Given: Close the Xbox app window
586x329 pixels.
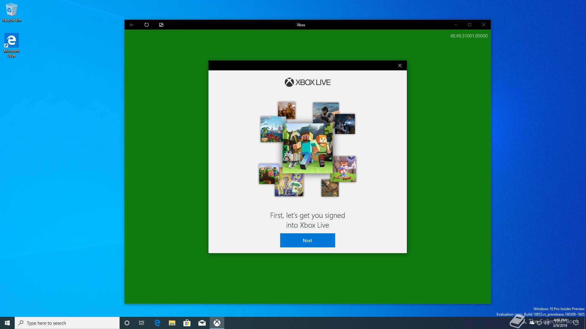Looking at the screenshot, I should pyautogui.click(x=484, y=25).
